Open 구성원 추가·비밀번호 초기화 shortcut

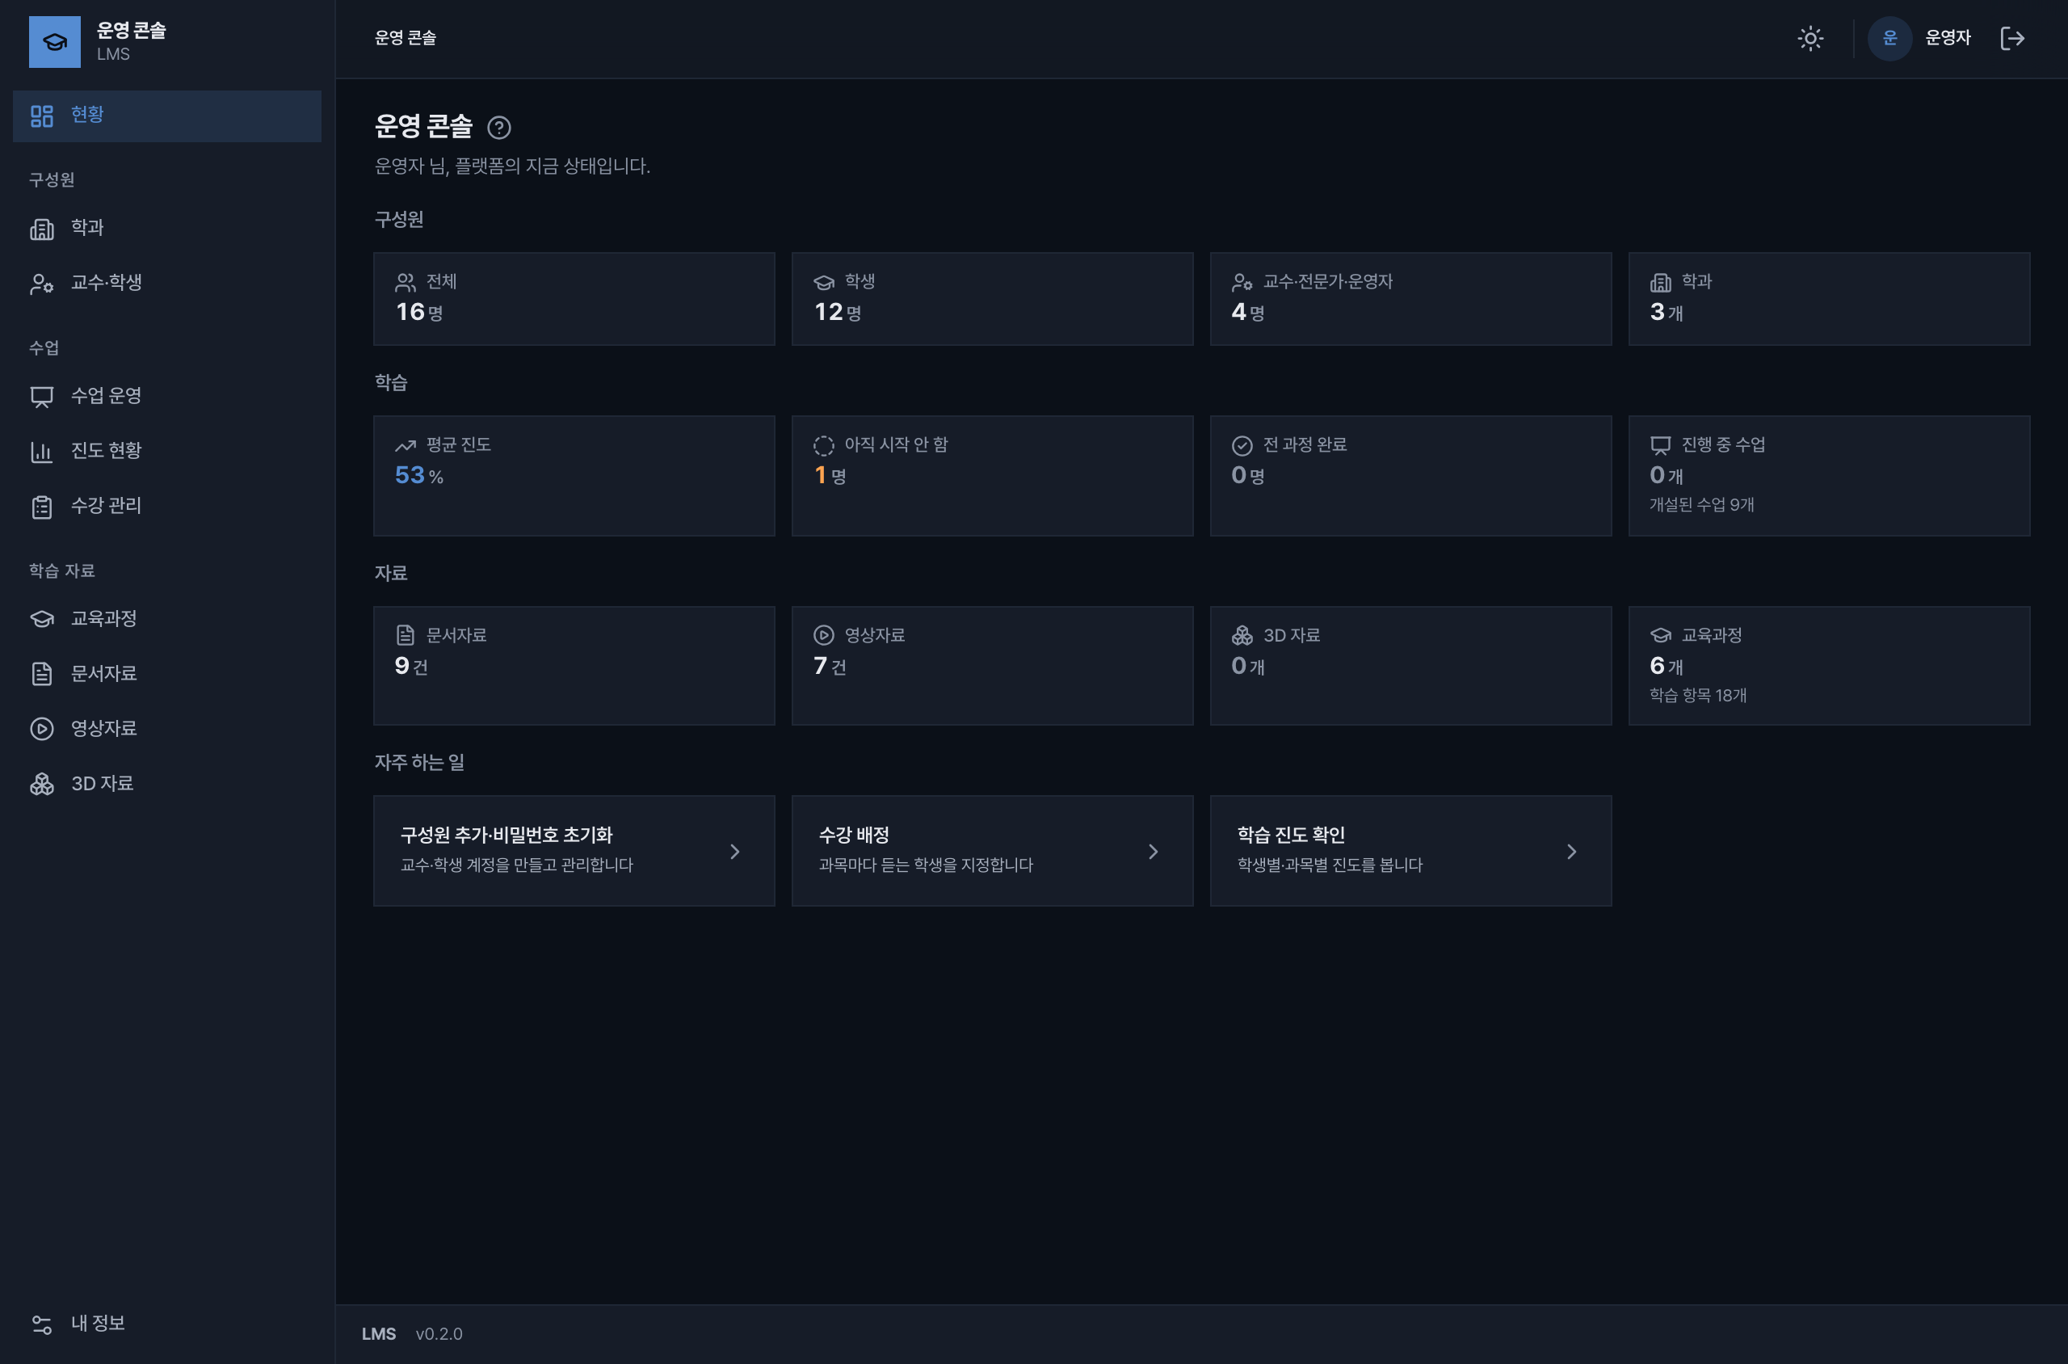(574, 851)
